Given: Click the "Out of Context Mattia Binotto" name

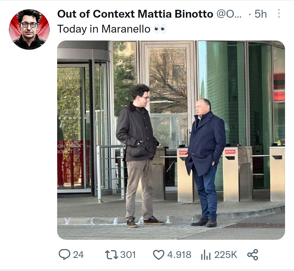Looking at the screenshot, I should pos(135,14).
